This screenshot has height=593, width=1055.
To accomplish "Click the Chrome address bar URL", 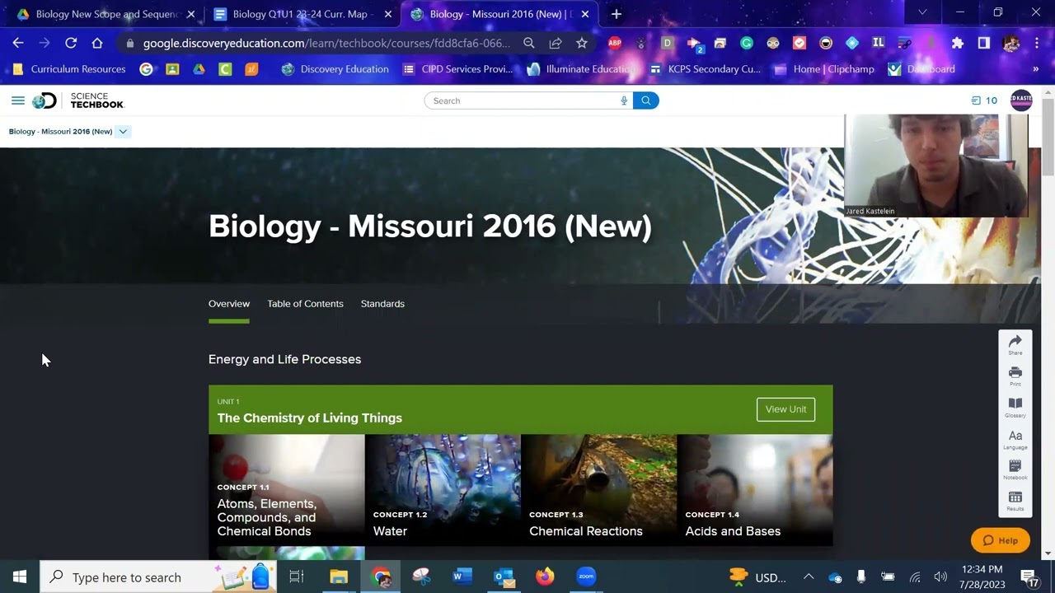I will coord(326,43).
